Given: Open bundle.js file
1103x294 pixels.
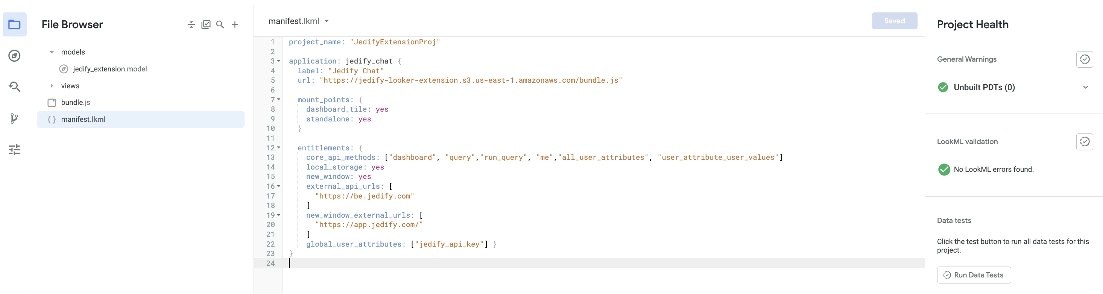Looking at the screenshot, I should pyautogui.click(x=75, y=103).
